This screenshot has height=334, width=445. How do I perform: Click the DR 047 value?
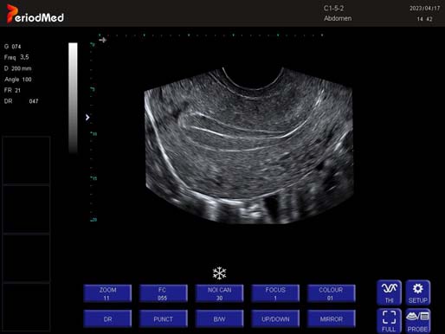coord(21,101)
